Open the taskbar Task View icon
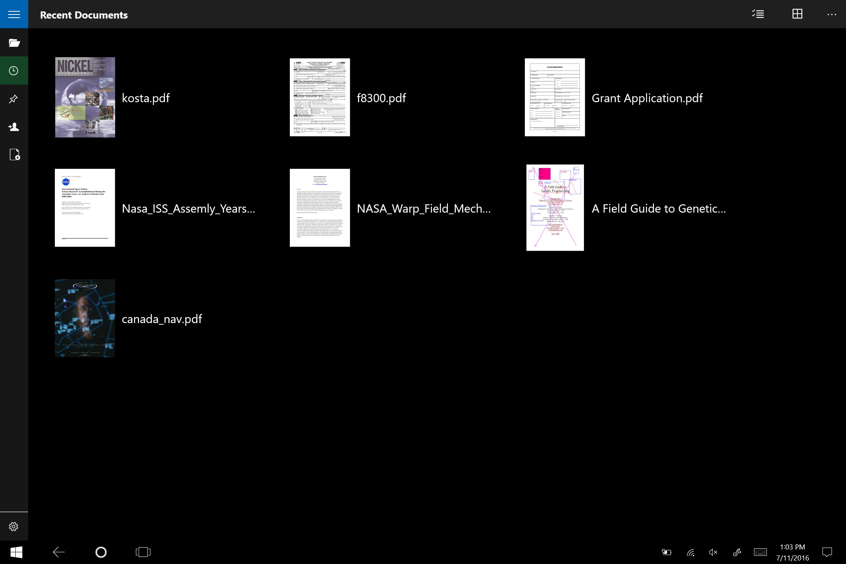This screenshot has width=846, height=564. (143, 552)
